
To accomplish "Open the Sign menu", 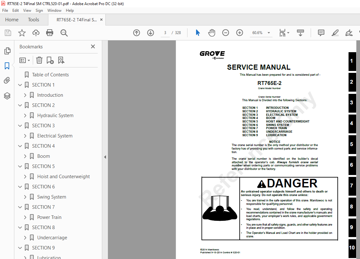I will point(39,10).
